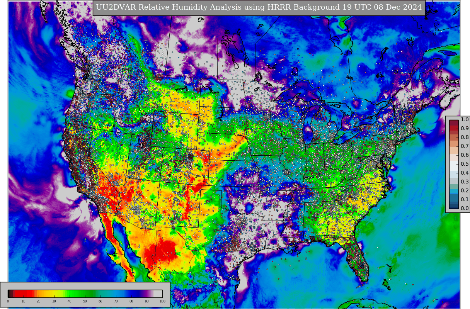470x309 pixels.
Task: Click the "0.8" label on the right colorbar
Action: (x=465, y=138)
